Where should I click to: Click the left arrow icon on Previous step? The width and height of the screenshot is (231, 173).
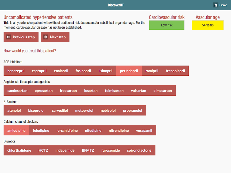coord(8,37)
